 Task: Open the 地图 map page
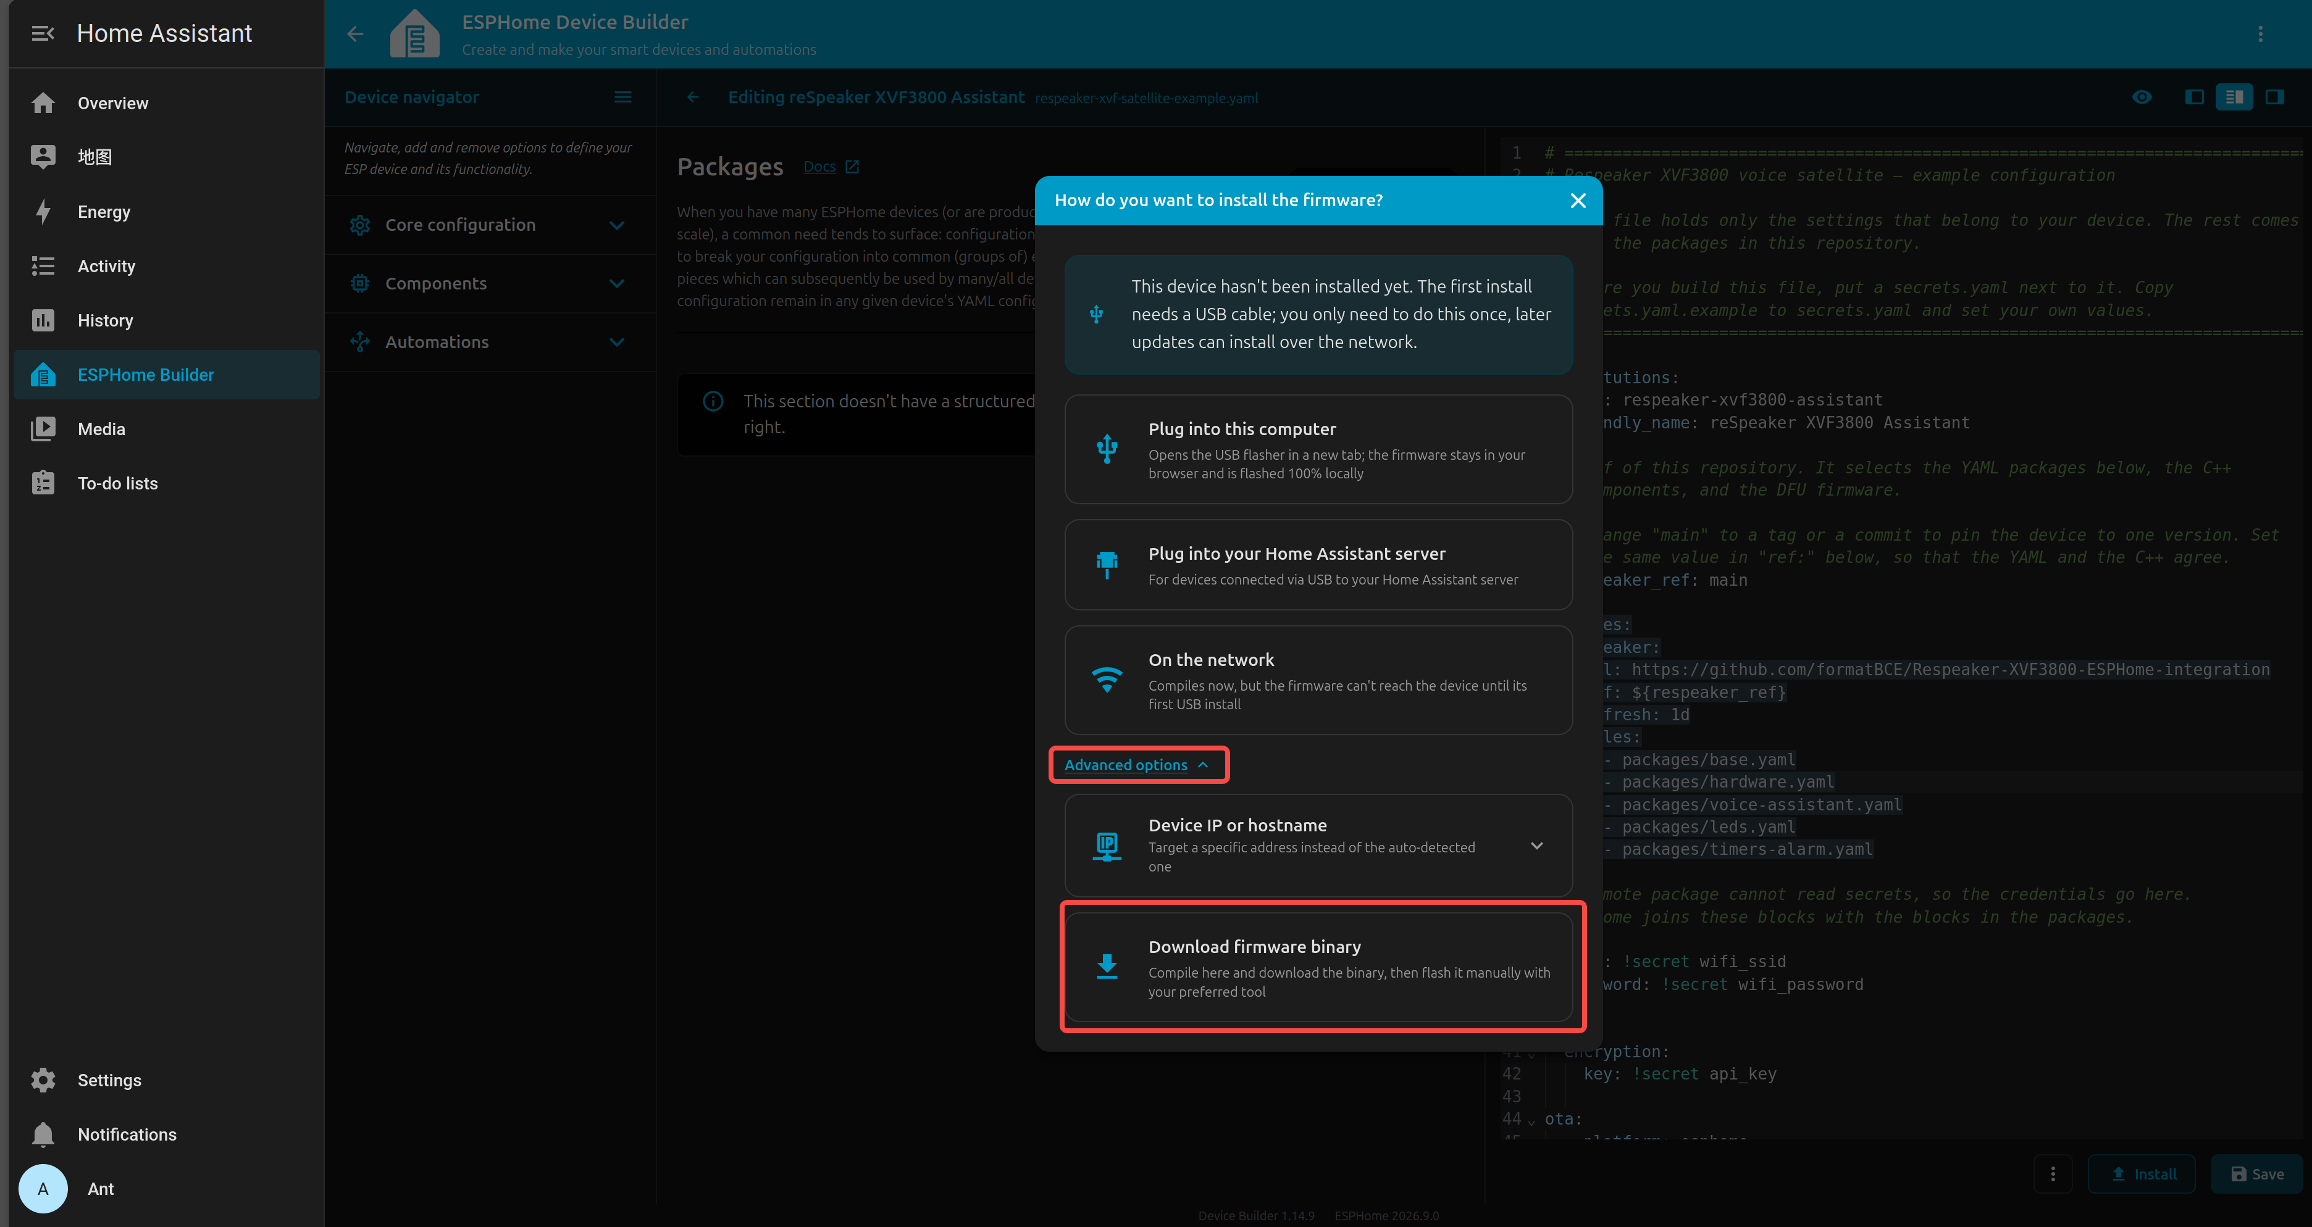pos(167,157)
